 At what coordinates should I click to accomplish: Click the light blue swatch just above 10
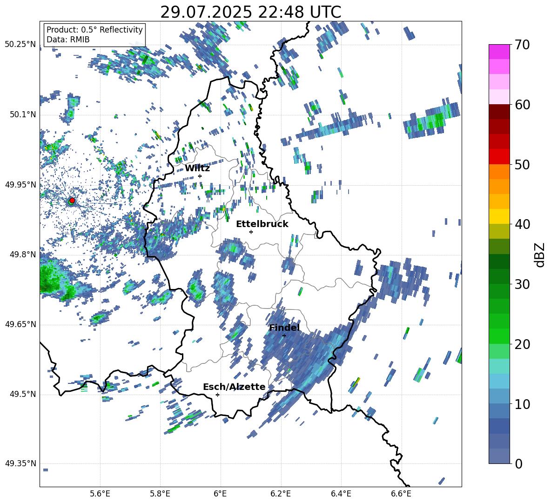point(499,396)
